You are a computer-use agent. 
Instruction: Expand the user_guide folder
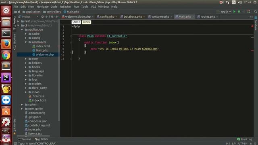(x=22, y=109)
